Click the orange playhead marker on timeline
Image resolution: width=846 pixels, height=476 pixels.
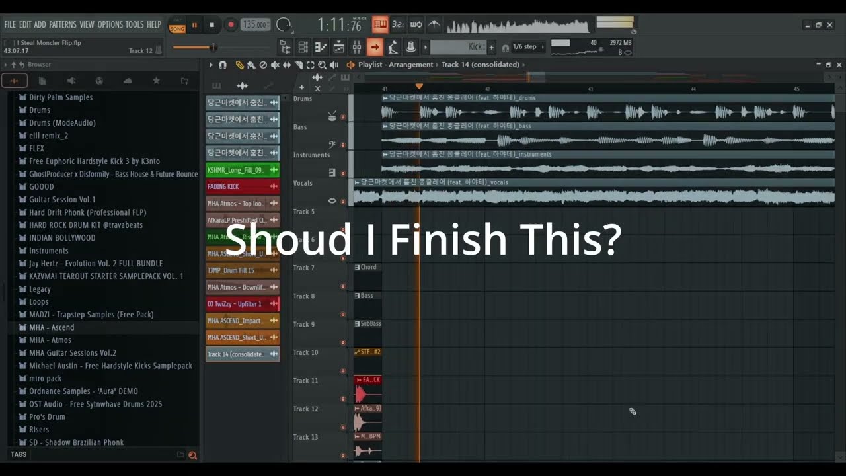point(419,87)
